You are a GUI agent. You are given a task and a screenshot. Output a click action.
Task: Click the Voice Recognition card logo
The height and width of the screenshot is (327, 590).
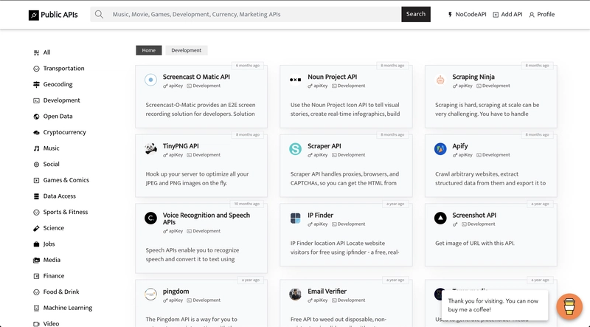click(150, 218)
